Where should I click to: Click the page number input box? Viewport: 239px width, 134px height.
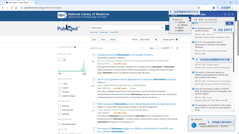157,48
